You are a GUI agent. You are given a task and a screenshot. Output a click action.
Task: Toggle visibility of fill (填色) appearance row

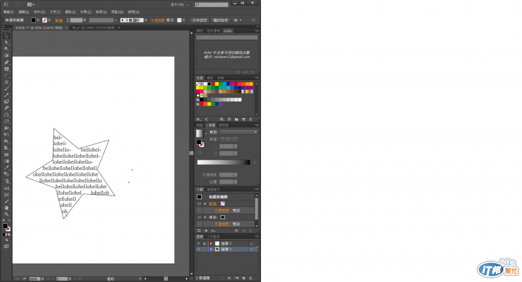[x=199, y=218]
